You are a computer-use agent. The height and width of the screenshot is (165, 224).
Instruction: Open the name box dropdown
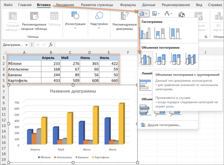point(27,45)
